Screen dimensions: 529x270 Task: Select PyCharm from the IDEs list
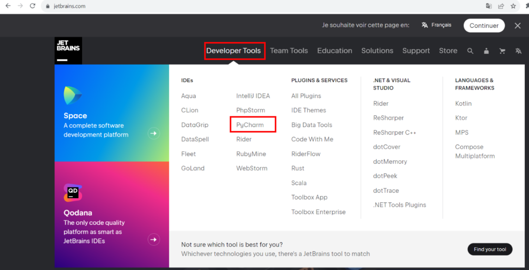pos(250,125)
